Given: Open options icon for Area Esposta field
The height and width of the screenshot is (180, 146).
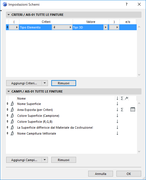Looking at the screenshot, I should (133, 110).
